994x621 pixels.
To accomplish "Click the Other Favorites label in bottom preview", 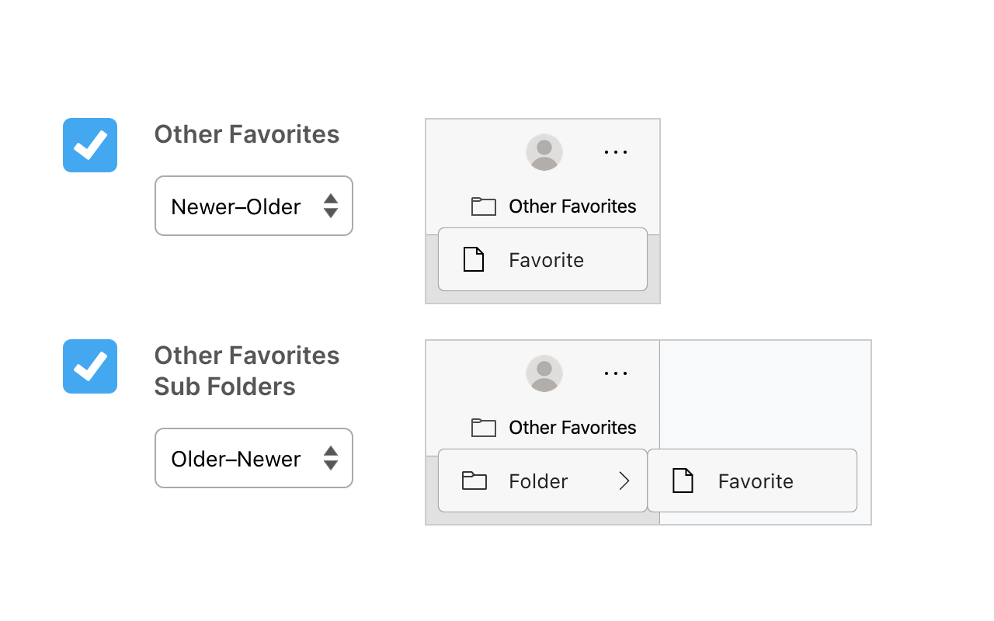I will 572,428.
